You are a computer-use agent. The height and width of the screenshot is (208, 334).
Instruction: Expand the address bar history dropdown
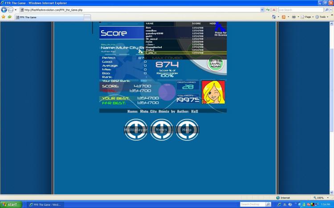point(261,10)
